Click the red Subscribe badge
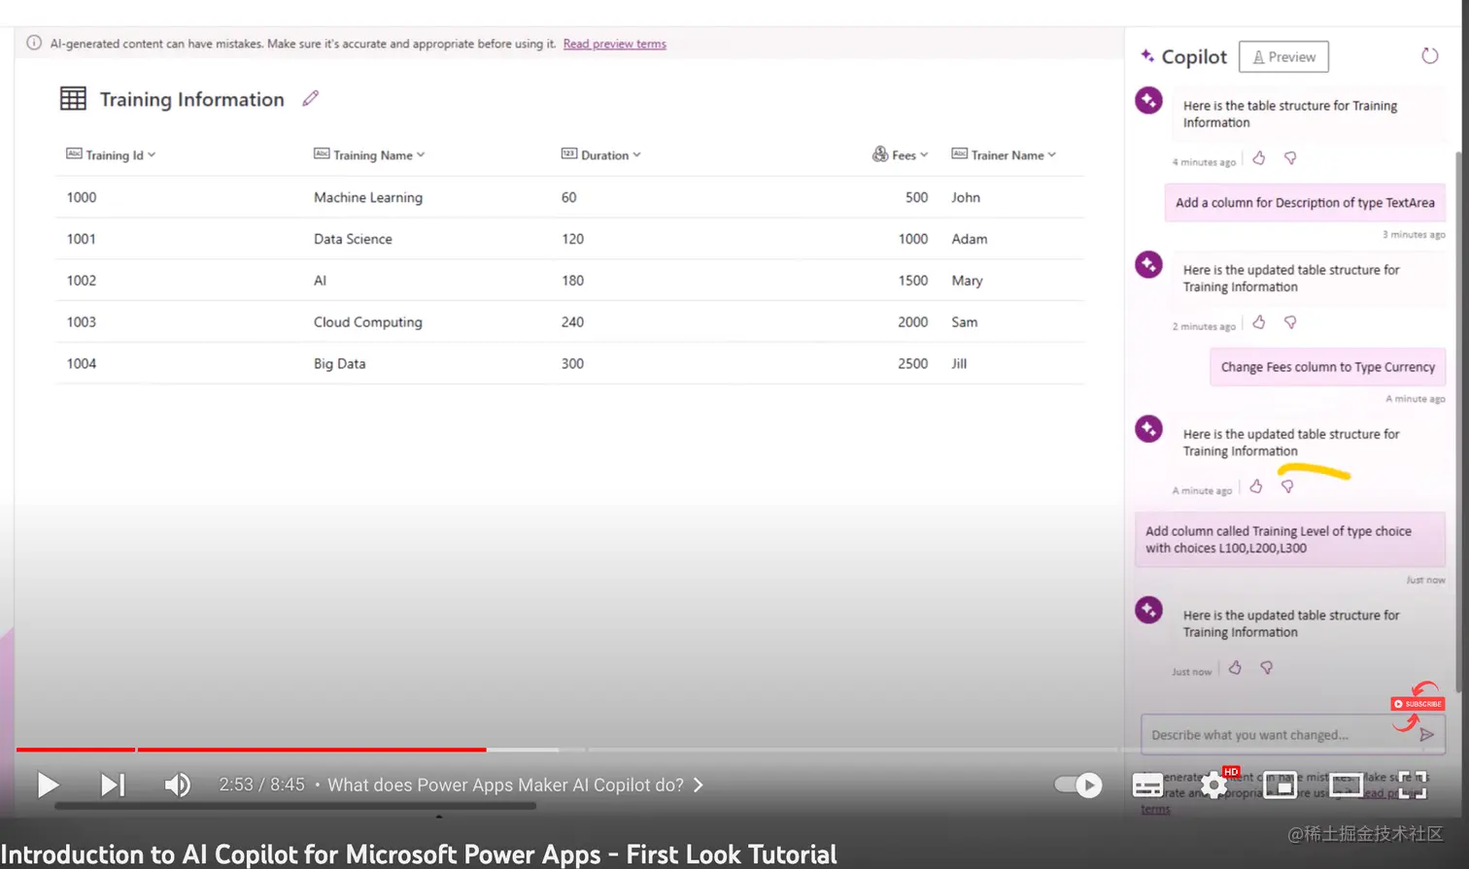This screenshot has width=1469, height=869. click(x=1418, y=704)
